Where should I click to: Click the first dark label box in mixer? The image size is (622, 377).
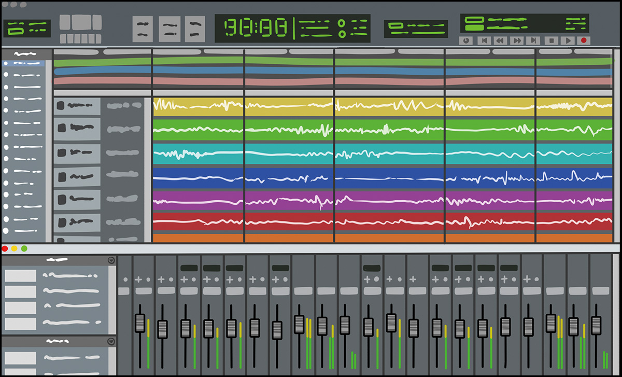point(189,268)
